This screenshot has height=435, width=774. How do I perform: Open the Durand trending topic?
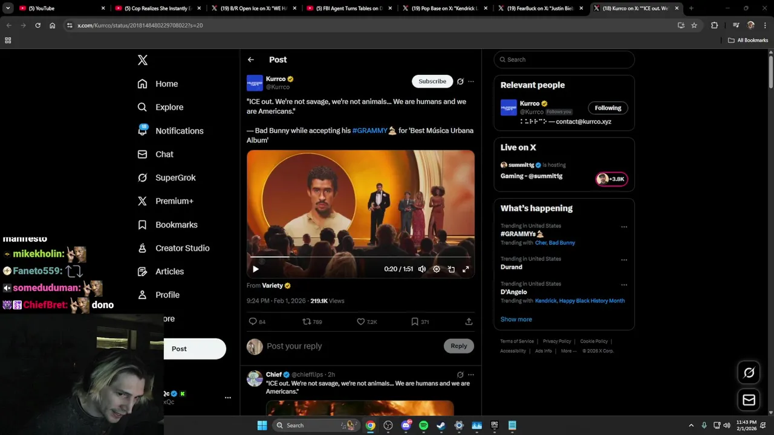[x=511, y=267]
